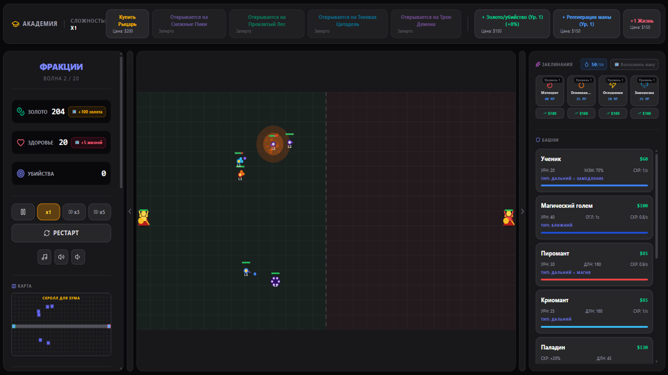668x375 pixels.
Task: Open the Снежные Пики locked tab
Action: pyautogui.click(x=189, y=24)
